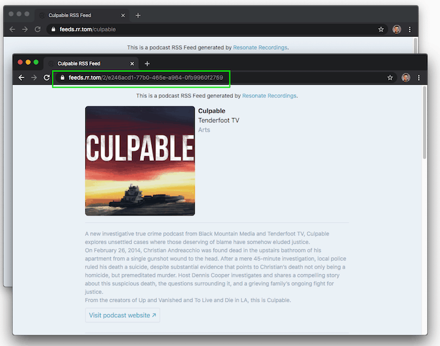
Task: Click the Visit podcast website button
Action: 123,315
